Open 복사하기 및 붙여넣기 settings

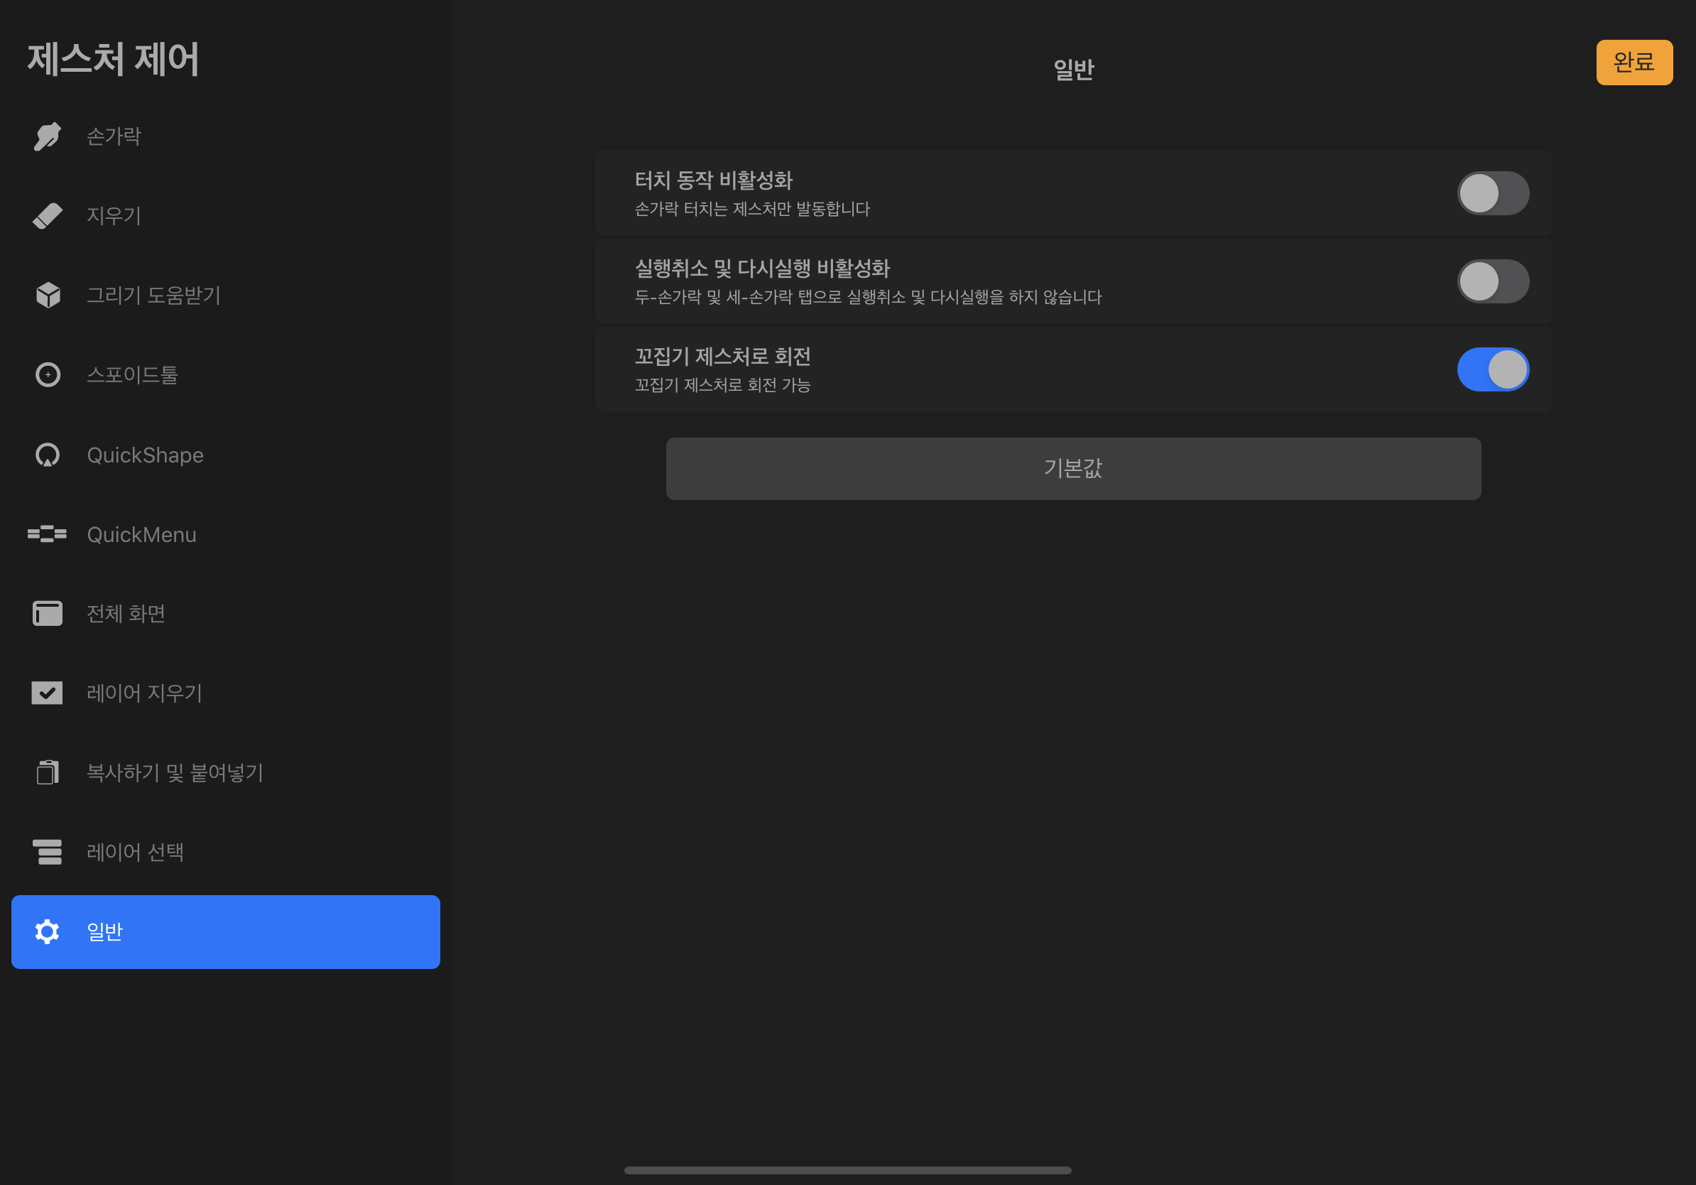click(x=174, y=773)
